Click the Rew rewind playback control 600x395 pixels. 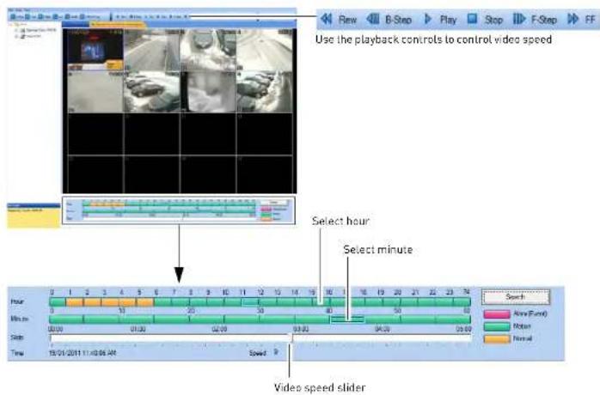(339, 19)
